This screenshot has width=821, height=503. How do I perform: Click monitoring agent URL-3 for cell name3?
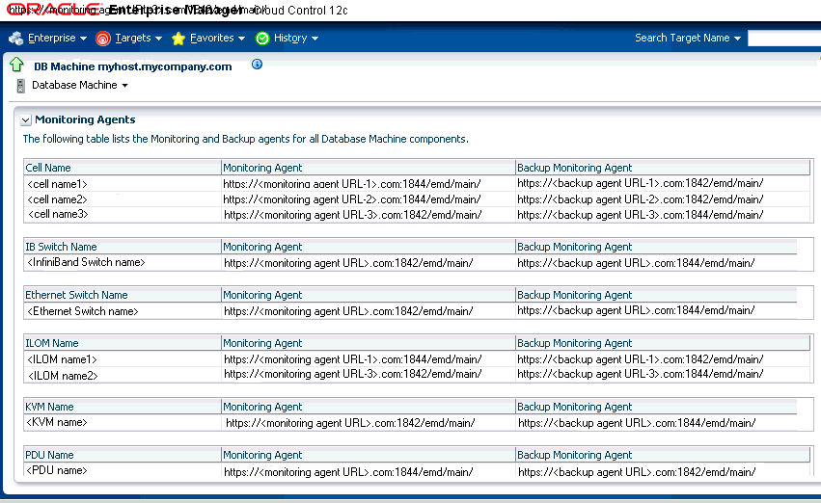tap(353, 215)
